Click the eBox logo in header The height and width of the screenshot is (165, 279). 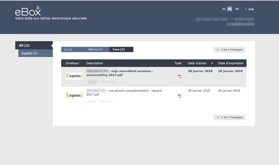click(x=28, y=11)
